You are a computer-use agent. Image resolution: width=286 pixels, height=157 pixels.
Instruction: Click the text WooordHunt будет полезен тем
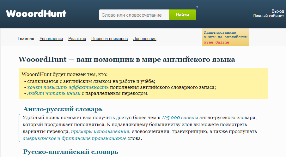tap(64, 74)
